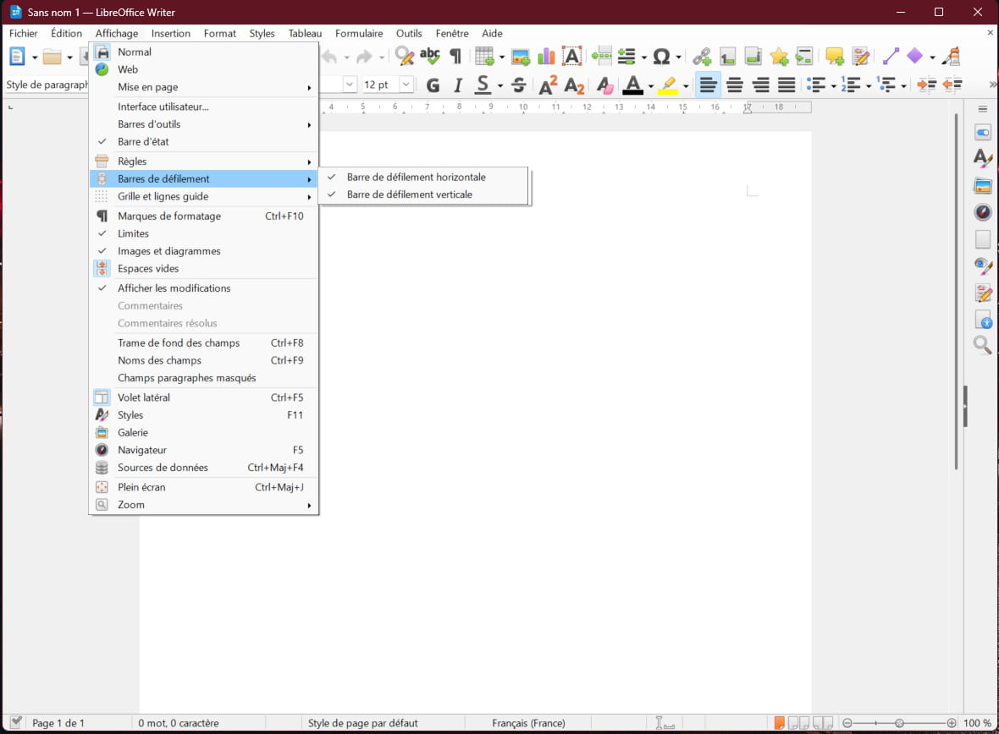Select Plein écran menu entry
The width and height of the screenshot is (999, 734).
tap(141, 487)
